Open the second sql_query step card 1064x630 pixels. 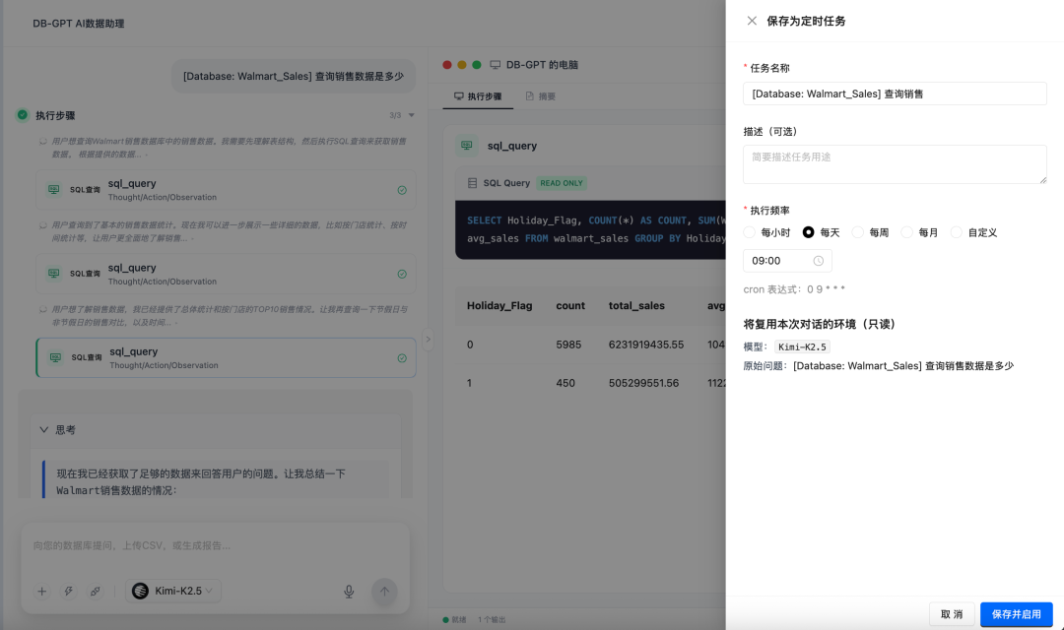pyautogui.click(x=226, y=274)
